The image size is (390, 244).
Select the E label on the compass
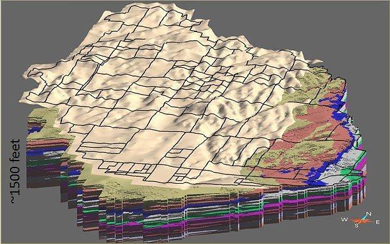point(377,222)
